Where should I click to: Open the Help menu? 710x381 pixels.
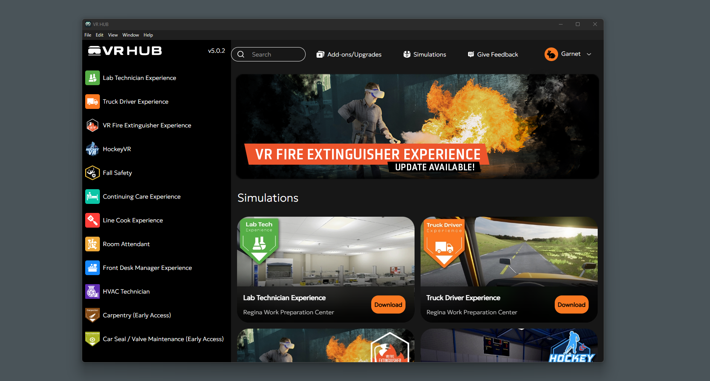tap(148, 35)
